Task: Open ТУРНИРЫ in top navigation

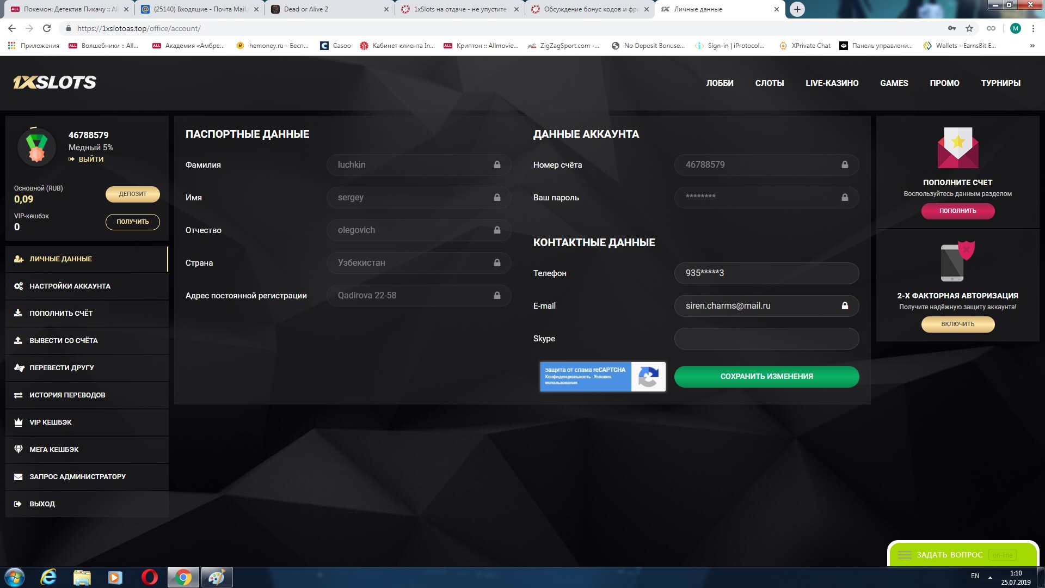Action: [1000, 83]
